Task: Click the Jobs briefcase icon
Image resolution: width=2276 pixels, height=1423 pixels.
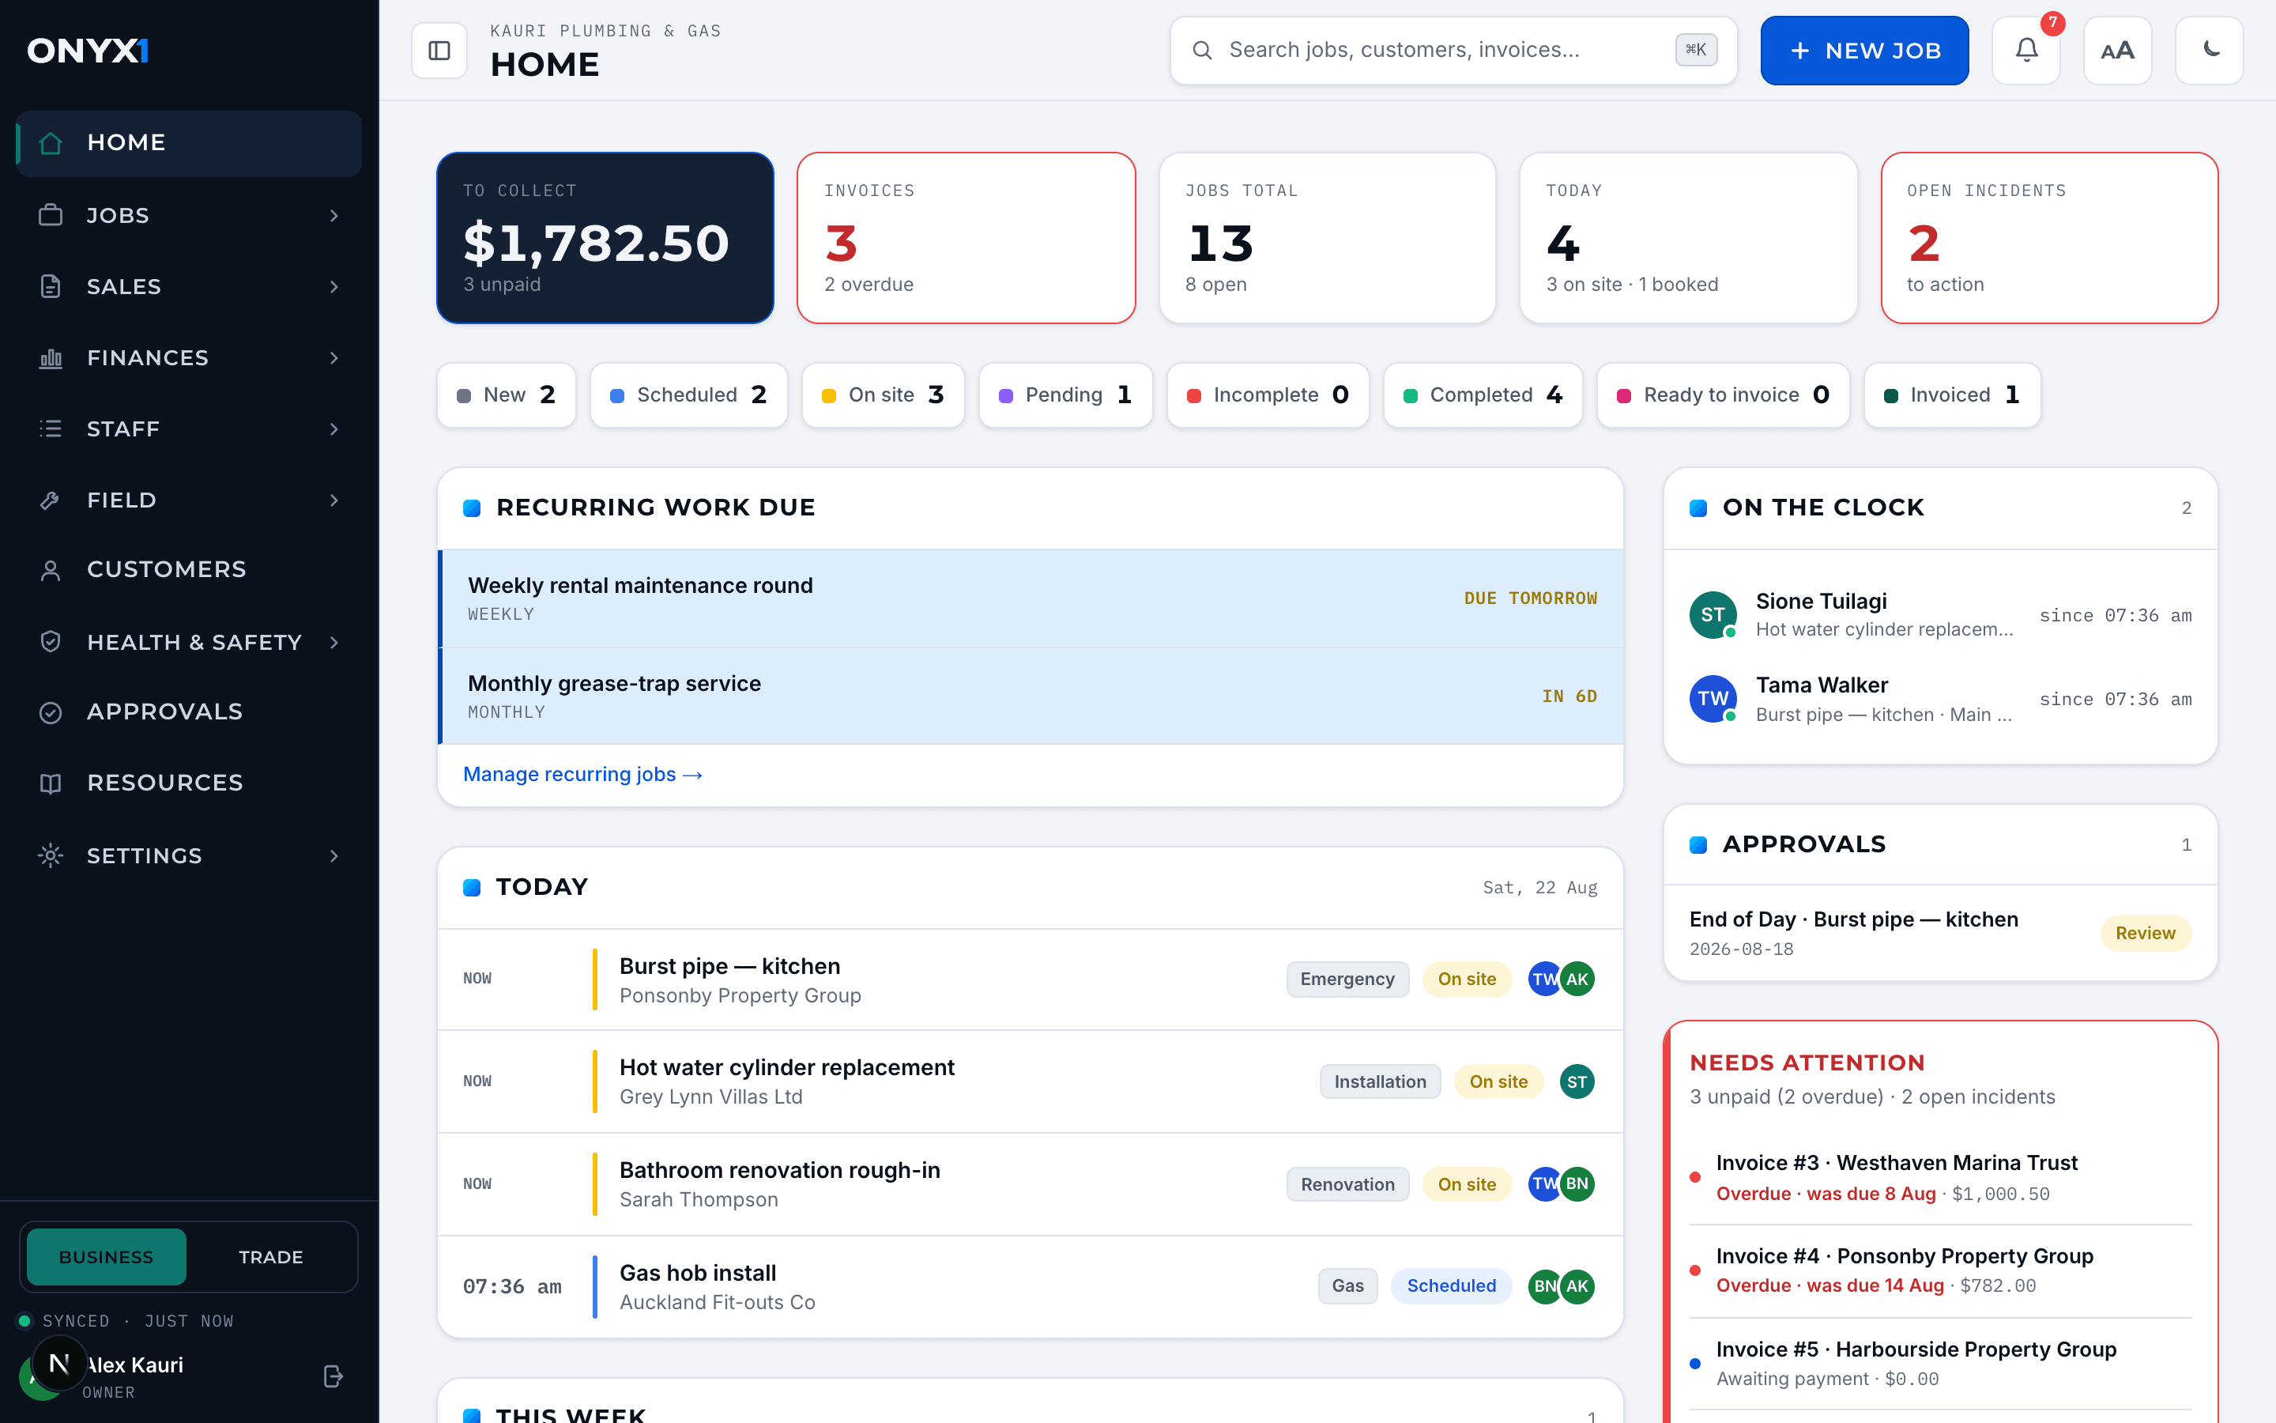Action: (x=51, y=216)
